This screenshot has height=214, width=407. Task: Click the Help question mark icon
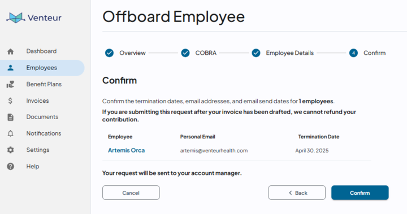(10, 166)
